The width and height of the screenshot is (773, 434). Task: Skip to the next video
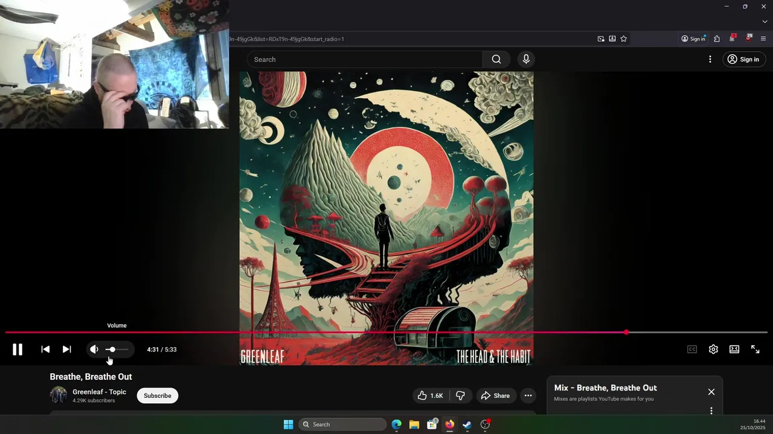tap(67, 350)
